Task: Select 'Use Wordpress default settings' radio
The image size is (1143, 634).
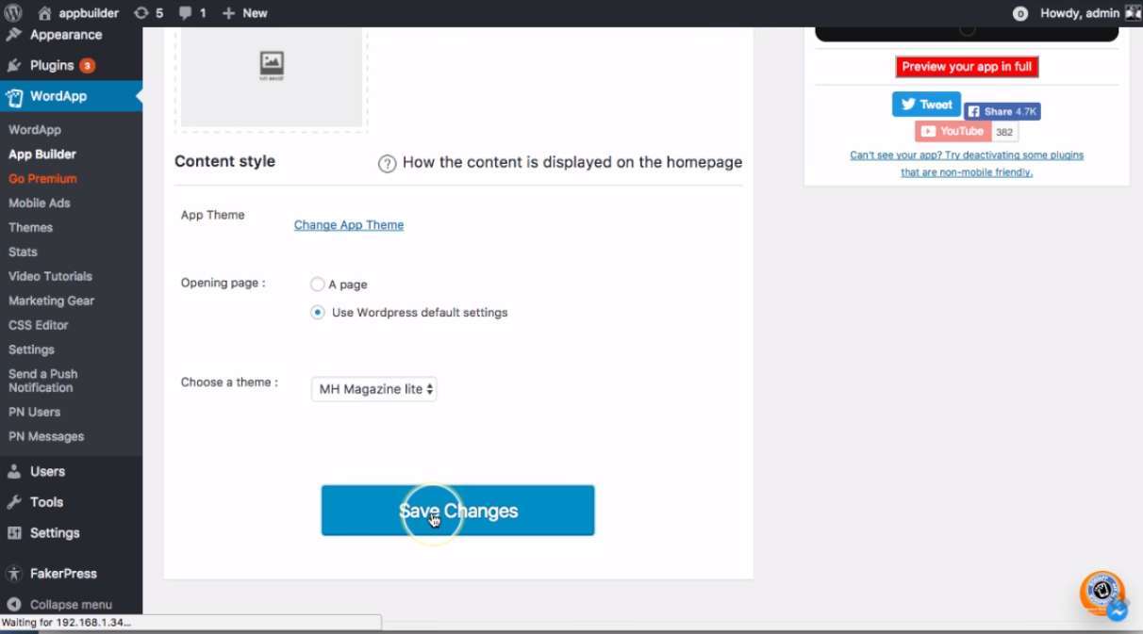Action: click(318, 313)
